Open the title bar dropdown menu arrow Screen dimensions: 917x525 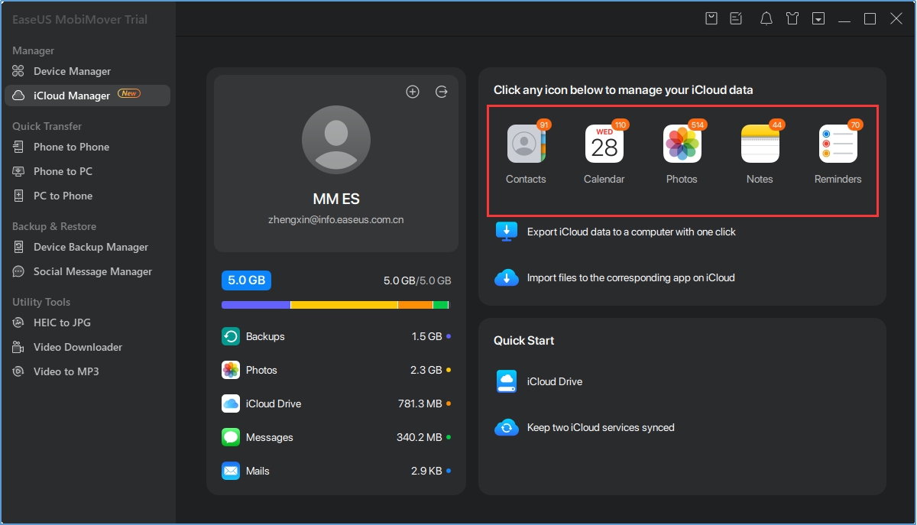(818, 19)
